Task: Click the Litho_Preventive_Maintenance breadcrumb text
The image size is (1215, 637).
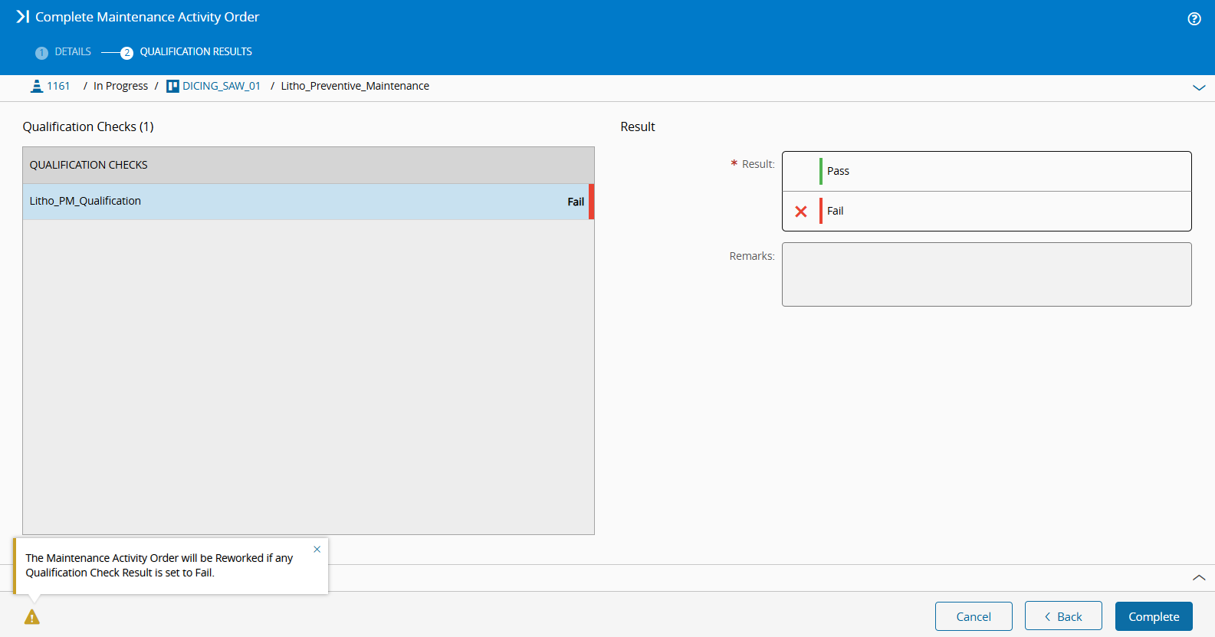Action: (355, 86)
